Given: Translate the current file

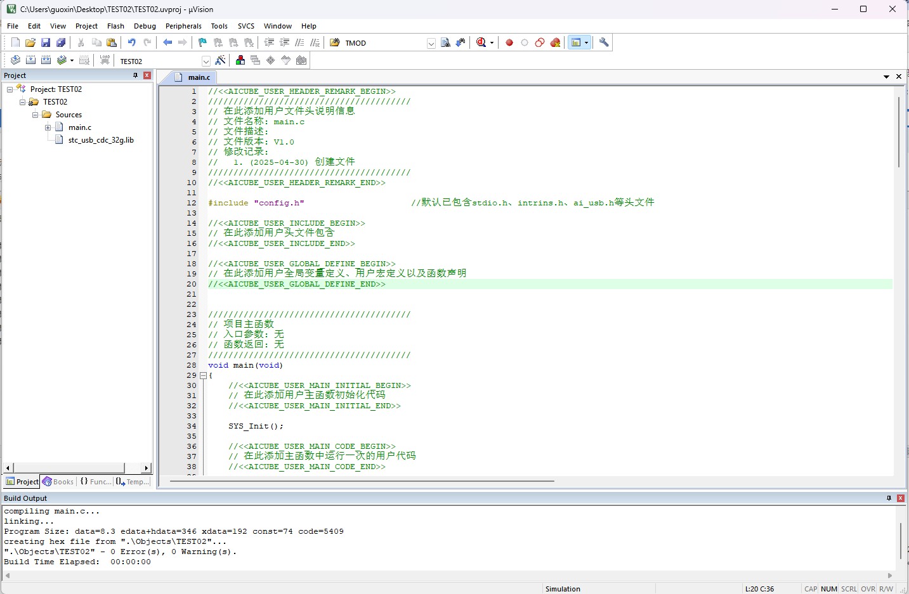Looking at the screenshot, I should [15, 60].
